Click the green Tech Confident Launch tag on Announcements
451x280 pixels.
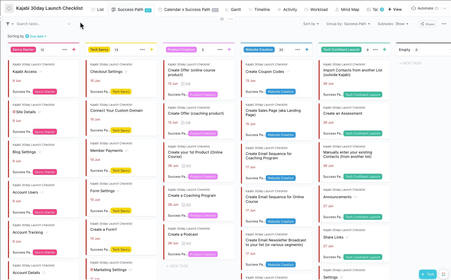pyautogui.click(x=363, y=217)
